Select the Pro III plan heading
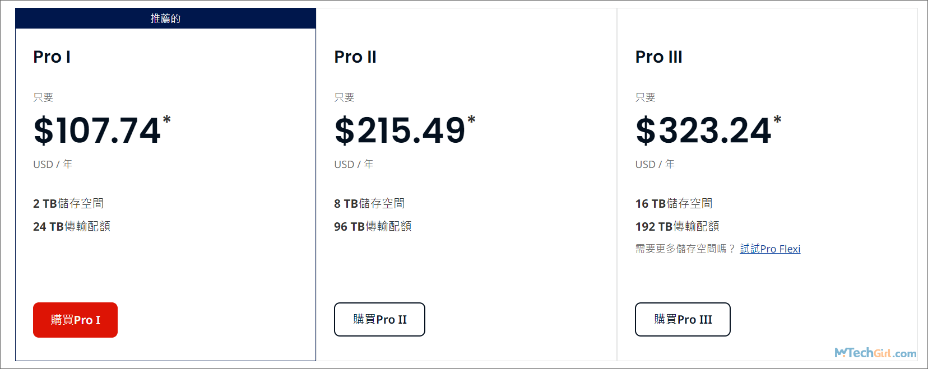 658,57
